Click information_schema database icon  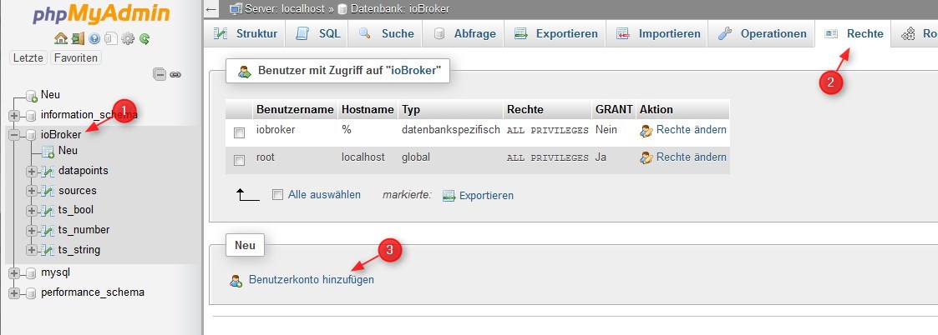pyautogui.click(x=31, y=115)
